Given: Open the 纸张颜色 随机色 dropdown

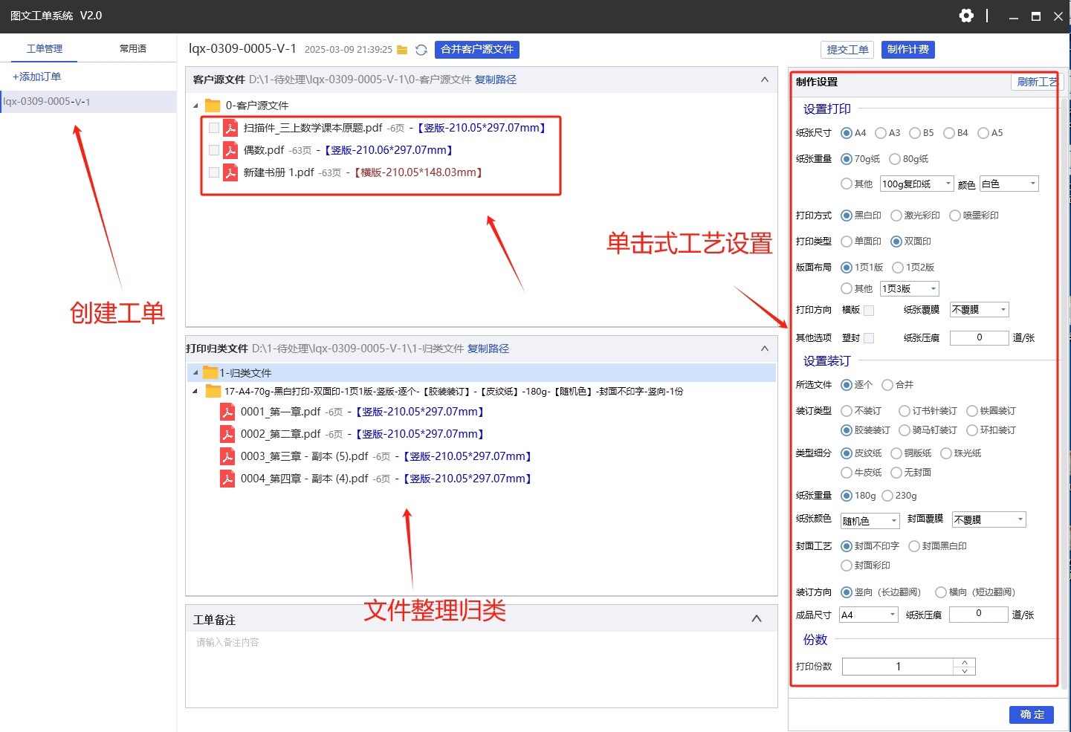Looking at the screenshot, I should coord(870,521).
